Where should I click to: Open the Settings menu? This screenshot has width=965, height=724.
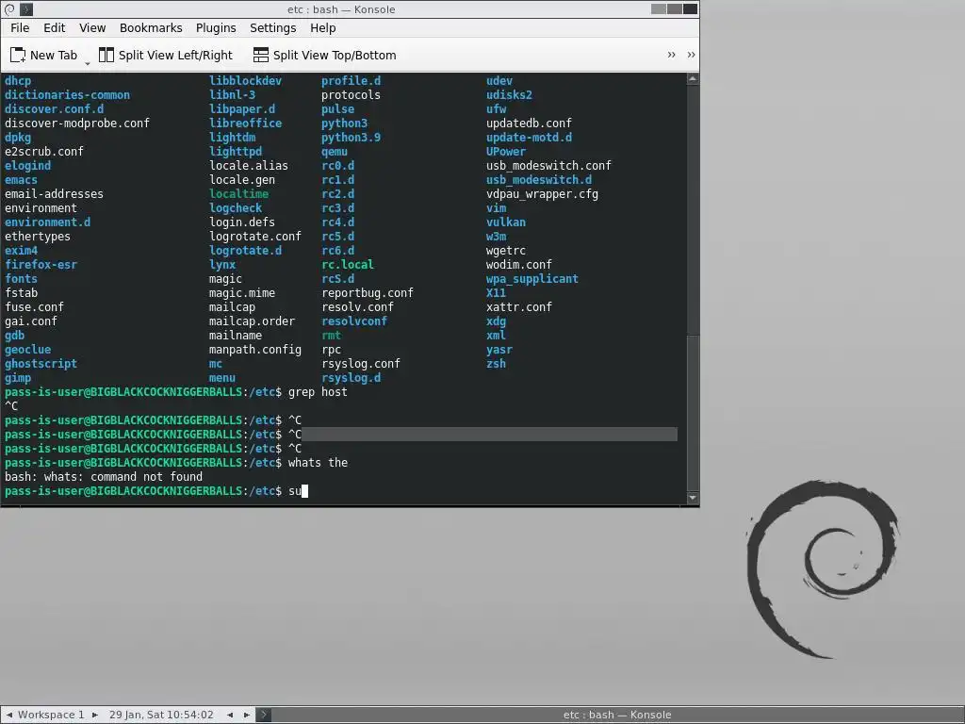(272, 27)
